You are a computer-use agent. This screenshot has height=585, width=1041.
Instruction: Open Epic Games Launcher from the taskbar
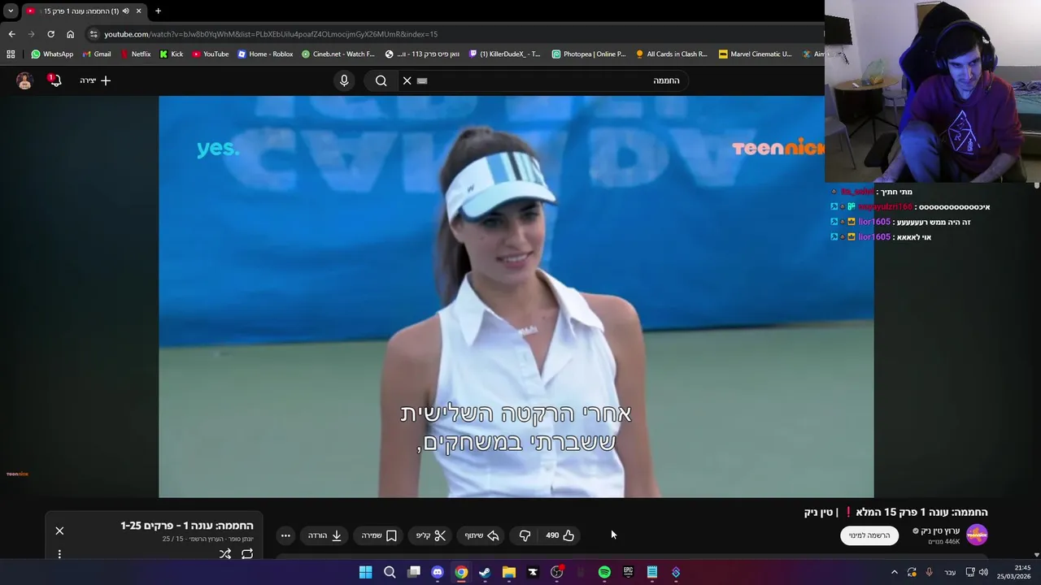tap(628, 572)
